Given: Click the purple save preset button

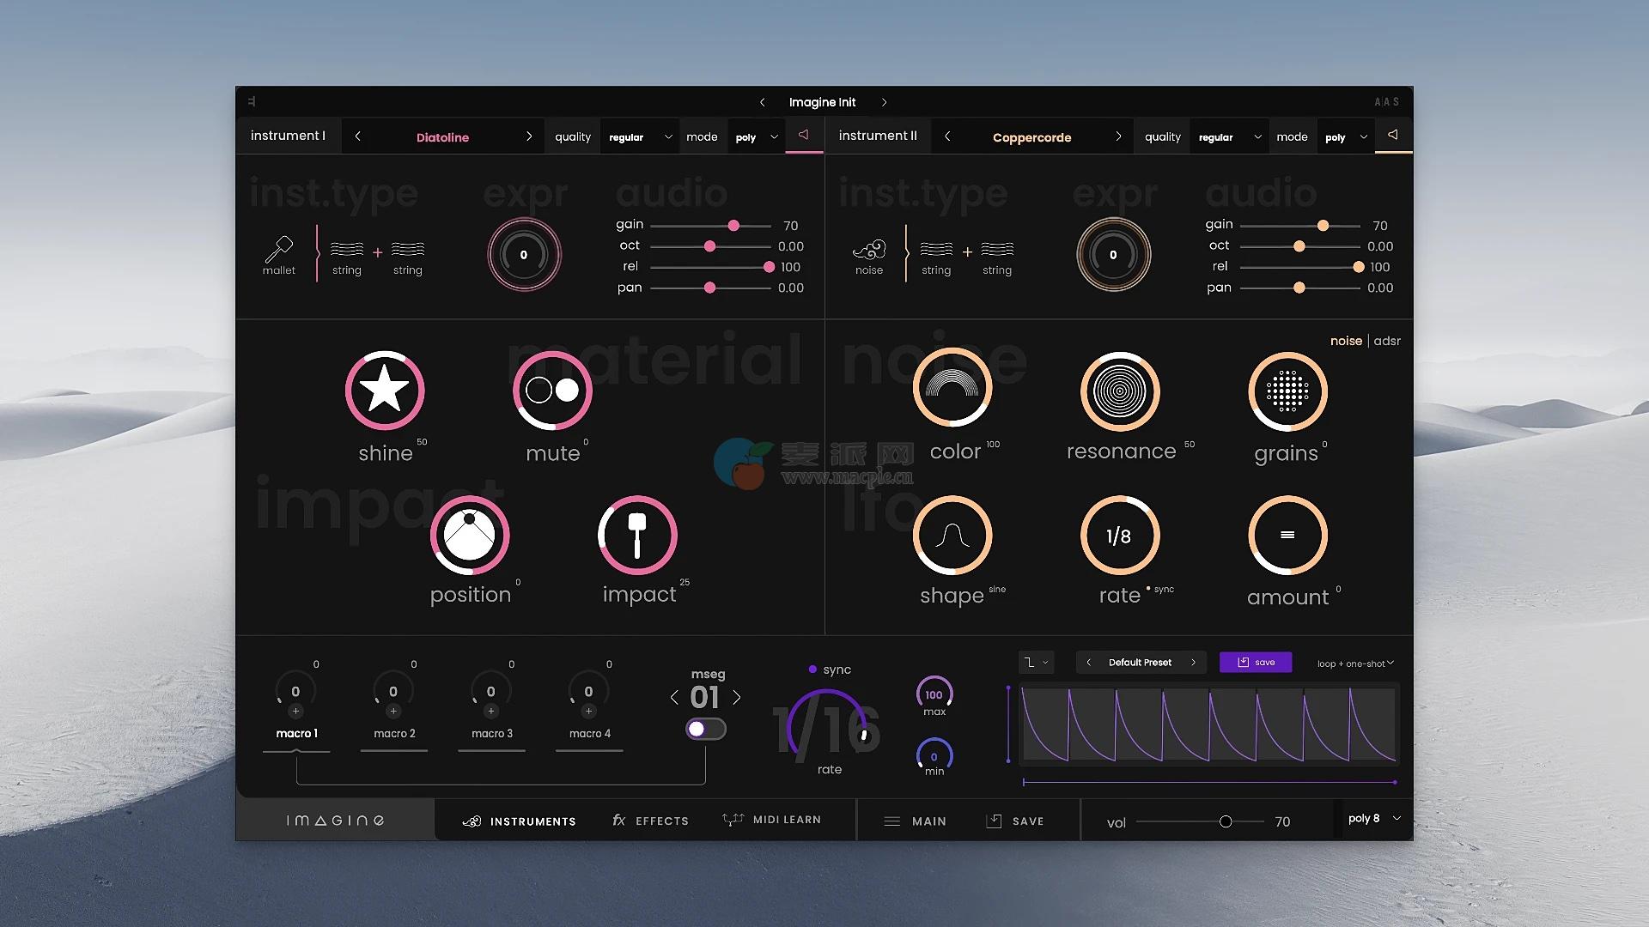Looking at the screenshot, I should (1255, 663).
